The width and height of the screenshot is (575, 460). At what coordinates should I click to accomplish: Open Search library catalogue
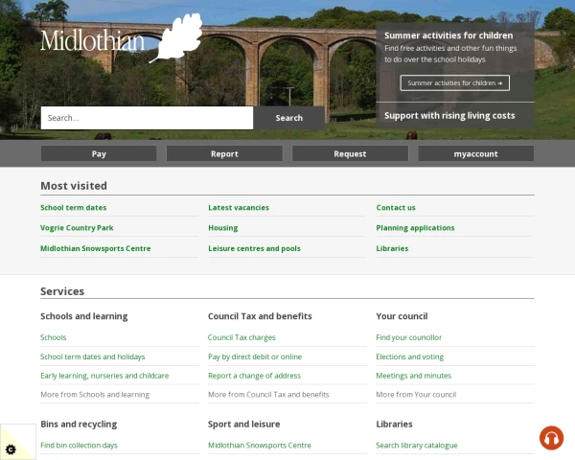(x=417, y=446)
